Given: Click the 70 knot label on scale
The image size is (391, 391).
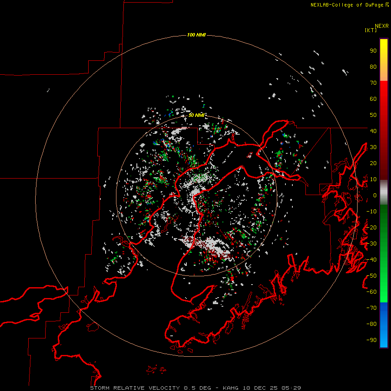Looking at the screenshot, I should click(x=373, y=83).
